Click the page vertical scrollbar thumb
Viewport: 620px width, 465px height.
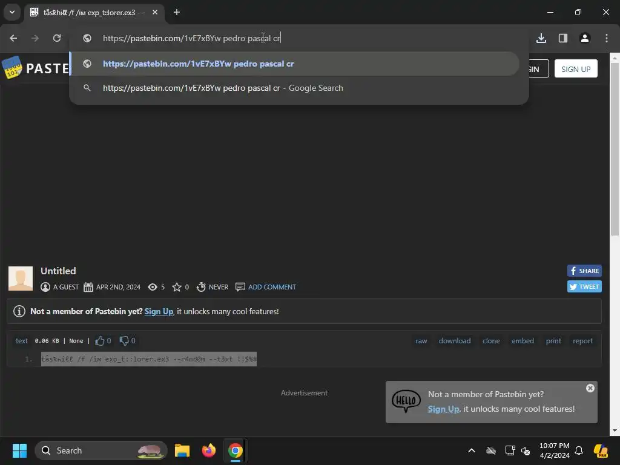tap(615, 148)
